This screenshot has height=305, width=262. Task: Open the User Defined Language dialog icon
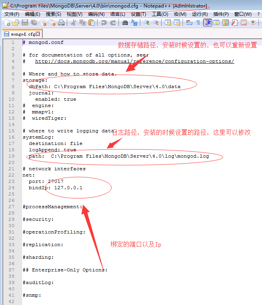coord(217,23)
